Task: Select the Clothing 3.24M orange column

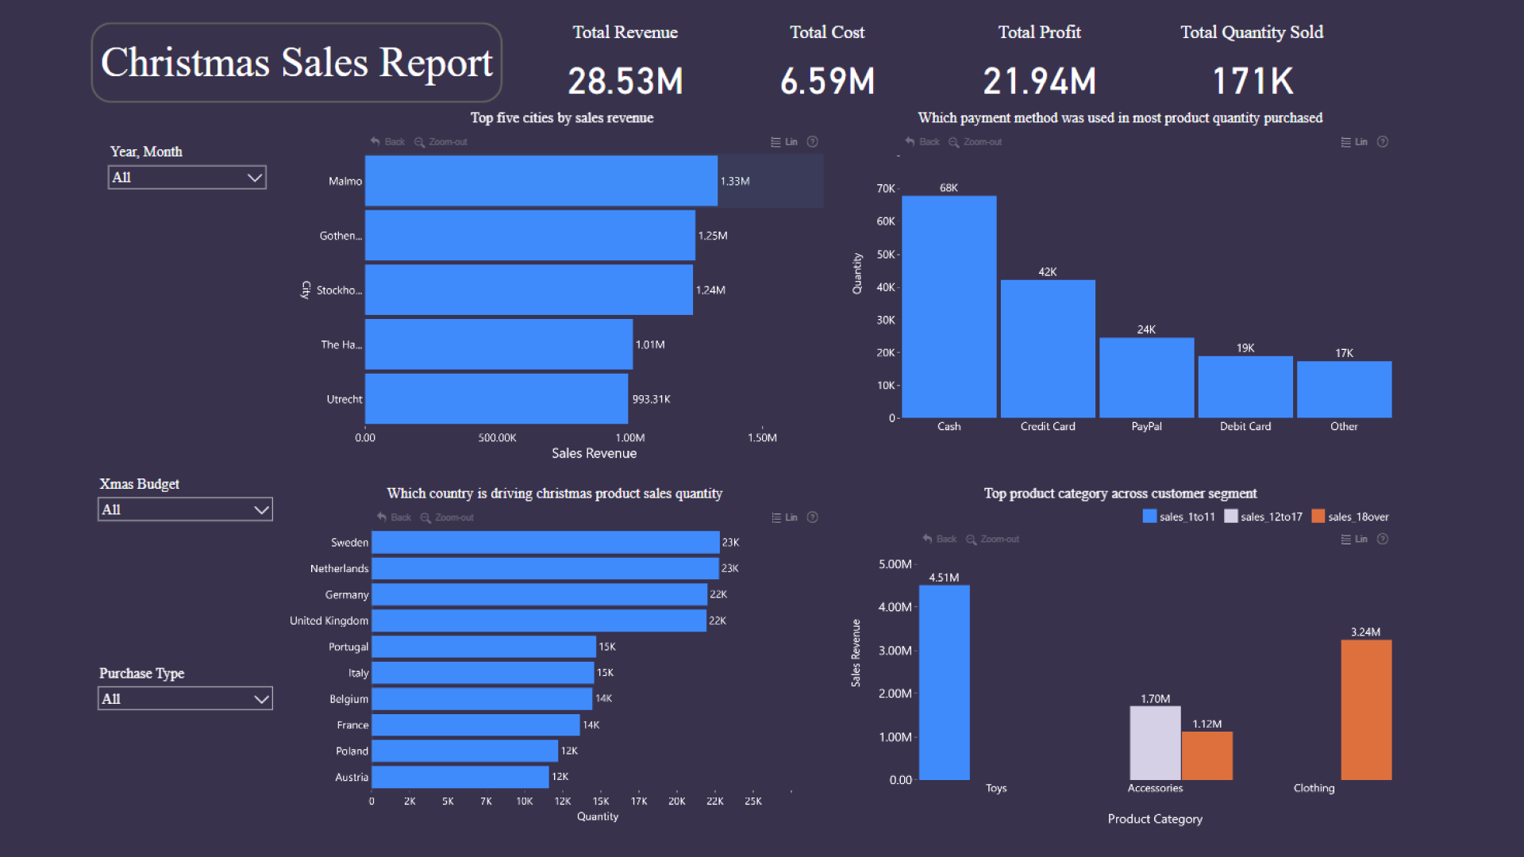Action: click(x=1366, y=710)
